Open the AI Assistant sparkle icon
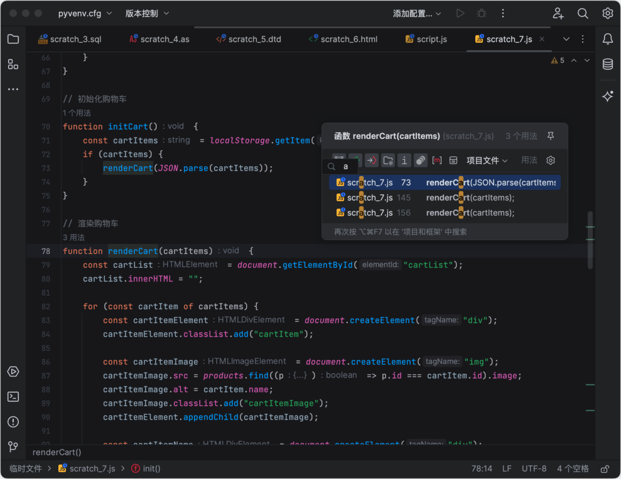Screen dimensions: 621x479 coord(608,96)
